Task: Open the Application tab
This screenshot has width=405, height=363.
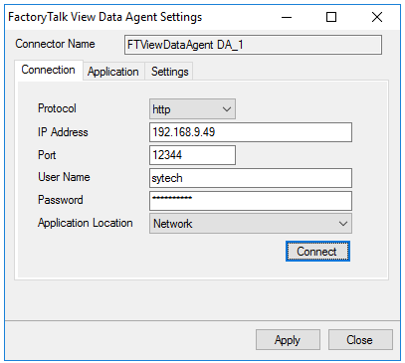Action: 113,72
